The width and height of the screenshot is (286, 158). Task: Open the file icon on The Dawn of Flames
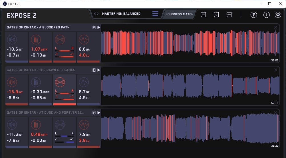pos(94,70)
